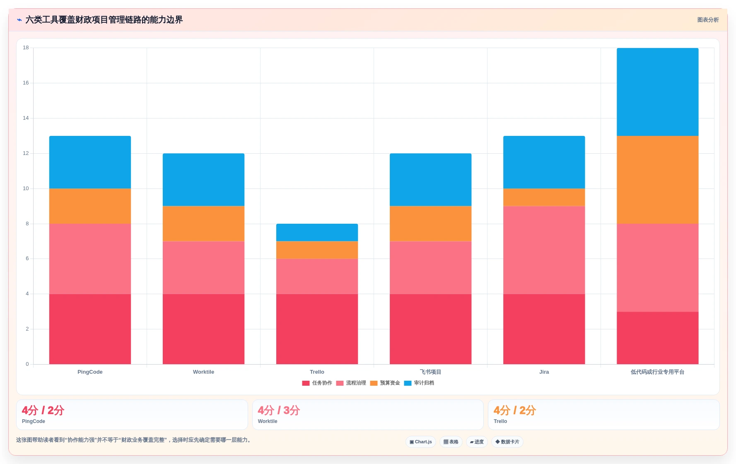Click the 低代码或行业专用平台 pink bar segment

click(657, 268)
